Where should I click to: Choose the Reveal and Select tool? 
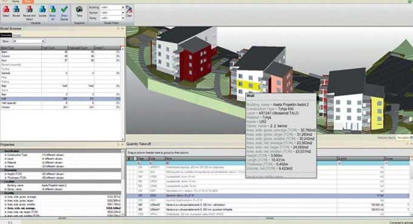29,13
